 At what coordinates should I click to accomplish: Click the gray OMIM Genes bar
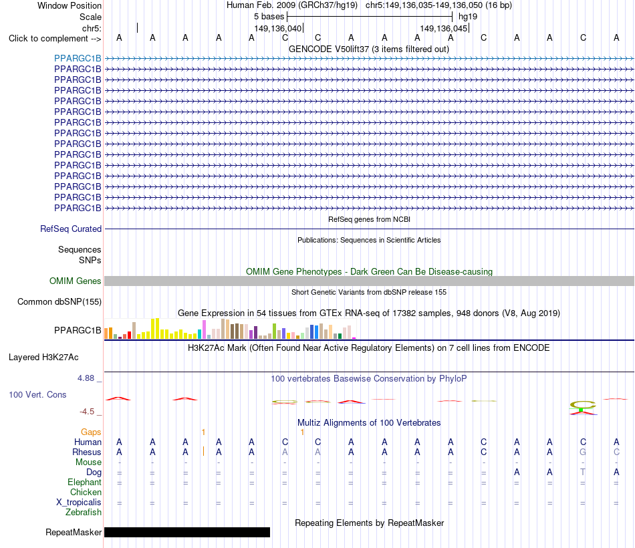[369, 281]
